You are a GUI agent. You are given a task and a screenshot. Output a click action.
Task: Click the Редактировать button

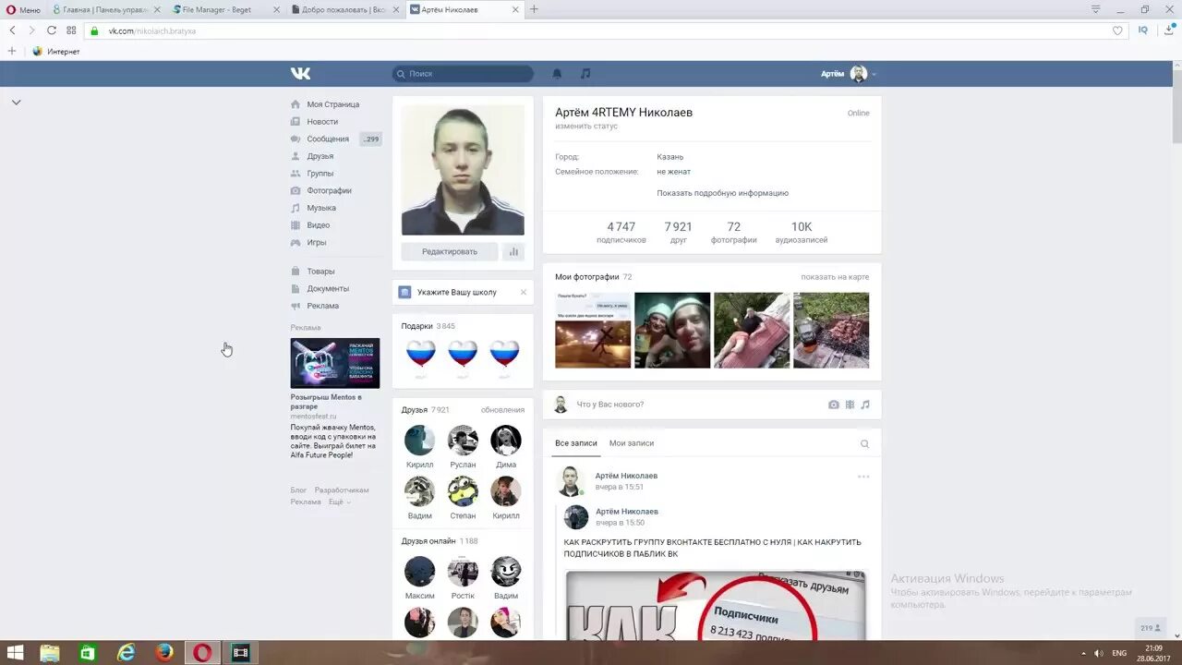(450, 251)
